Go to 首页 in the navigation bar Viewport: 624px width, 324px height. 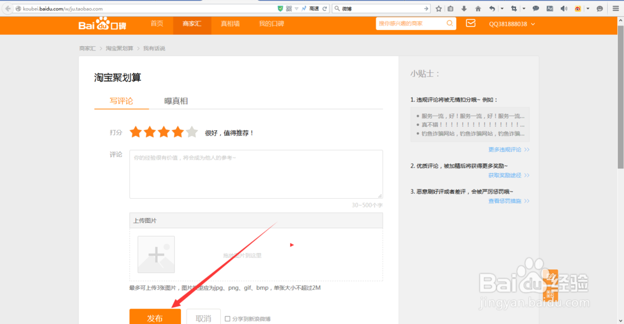point(157,24)
